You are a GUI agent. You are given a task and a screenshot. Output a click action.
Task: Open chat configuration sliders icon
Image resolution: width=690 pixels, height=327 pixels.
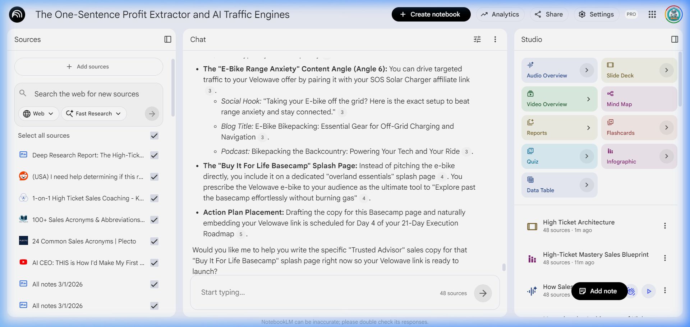pyautogui.click(x=477, y=39)
